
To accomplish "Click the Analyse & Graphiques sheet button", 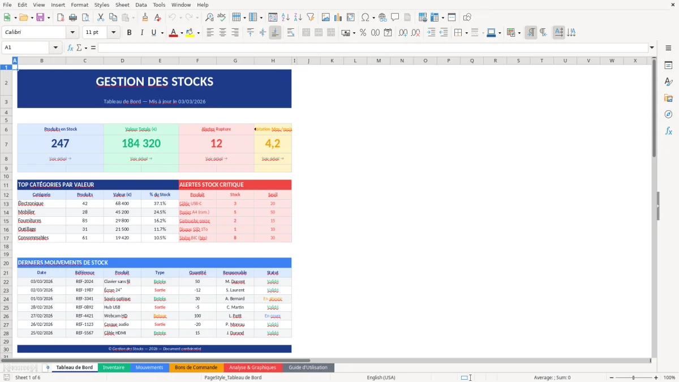I will pos(252,367).
